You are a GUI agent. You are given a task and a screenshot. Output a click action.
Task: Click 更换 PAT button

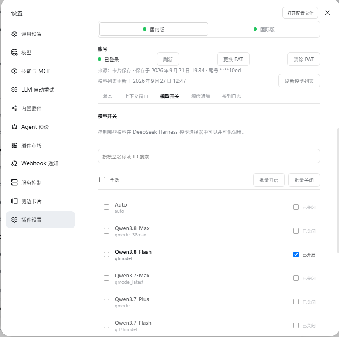233,59
